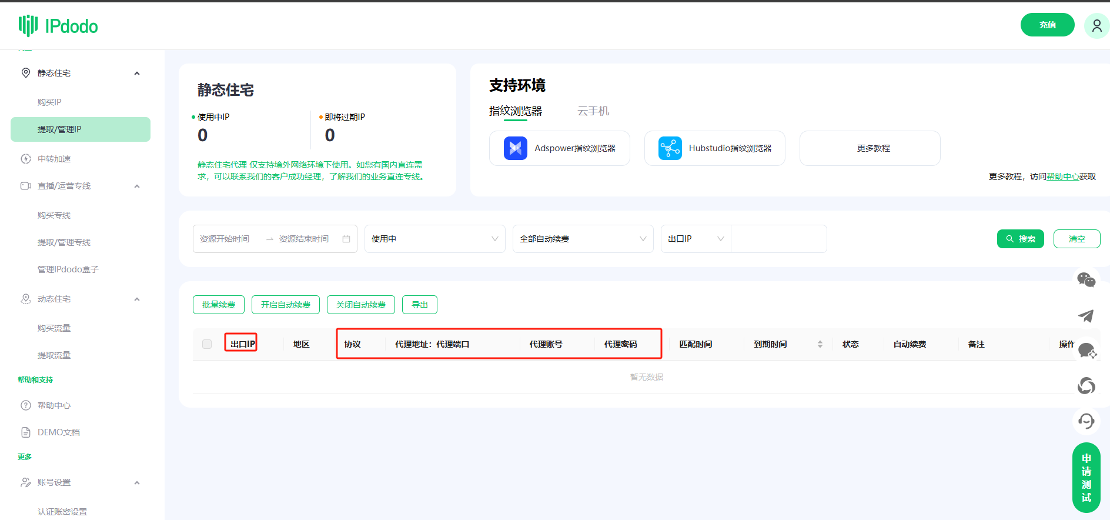Open the 全部自动续费 dropdown
This screenshot has height=520, width=1110.
[x=583, y=239]
